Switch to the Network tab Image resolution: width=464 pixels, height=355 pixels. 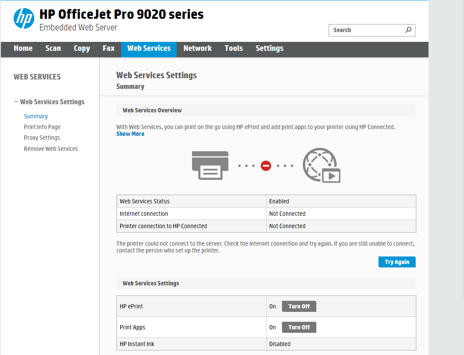pos(198,48)
